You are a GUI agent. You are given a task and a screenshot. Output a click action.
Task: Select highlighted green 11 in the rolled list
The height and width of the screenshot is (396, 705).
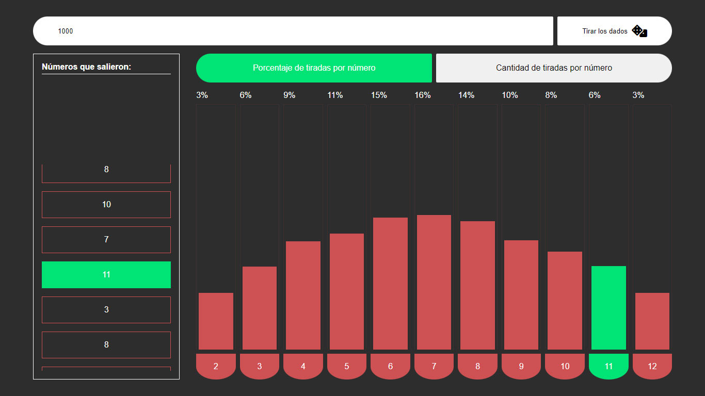coord(106,275)
